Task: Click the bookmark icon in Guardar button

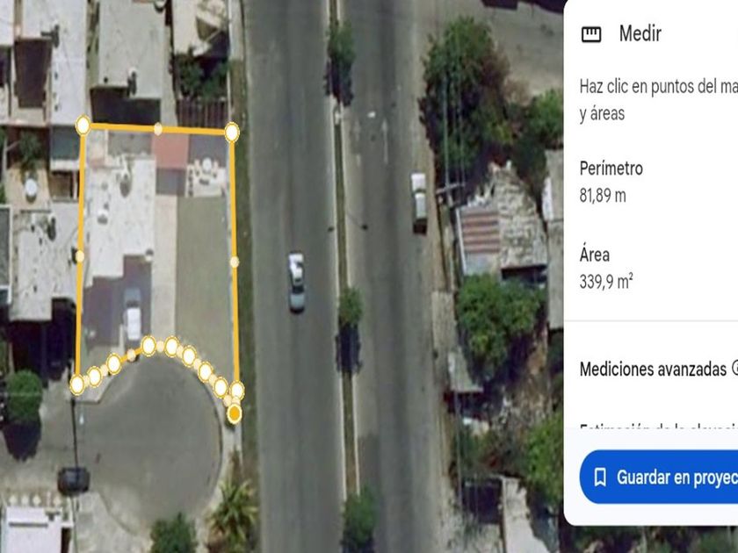Action: coord(600,477)
